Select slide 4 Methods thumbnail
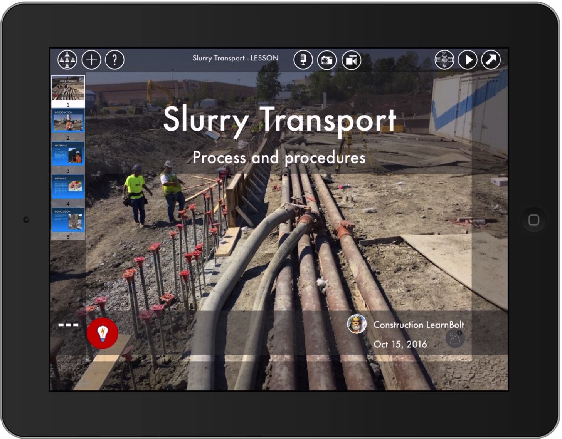This screenshot has width=562, height=439. pos(68,187)
